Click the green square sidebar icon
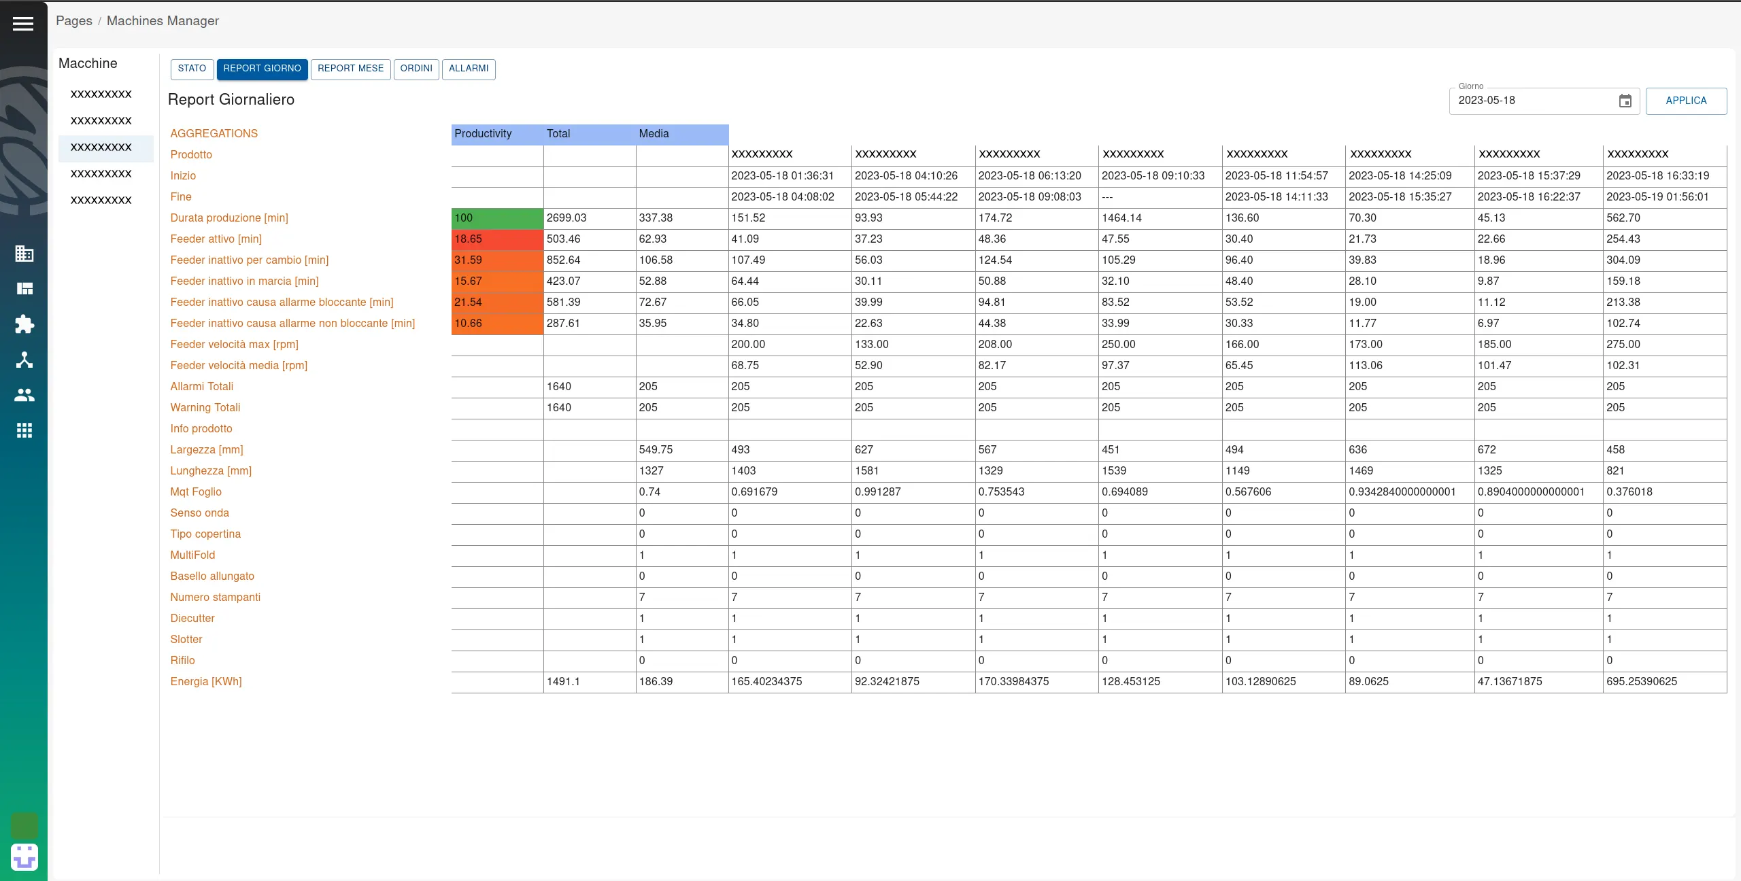The image size is (1741, 881). pos(24,826)
